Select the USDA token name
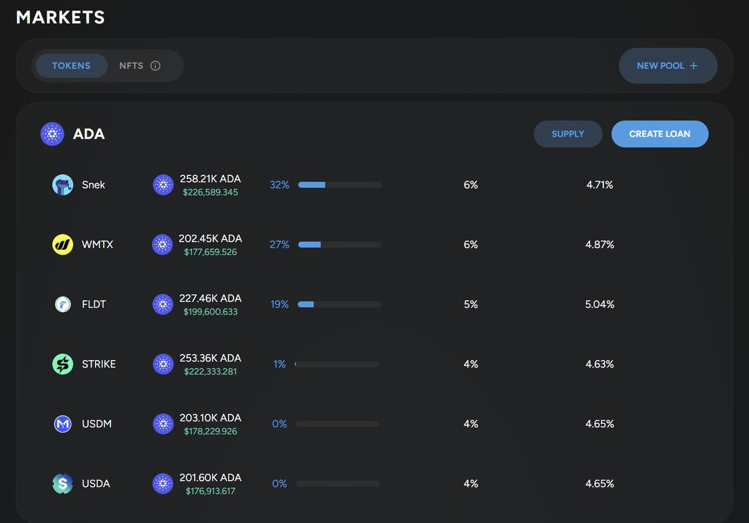This screenshot has height=523, width=749. [x=96, y=484]
